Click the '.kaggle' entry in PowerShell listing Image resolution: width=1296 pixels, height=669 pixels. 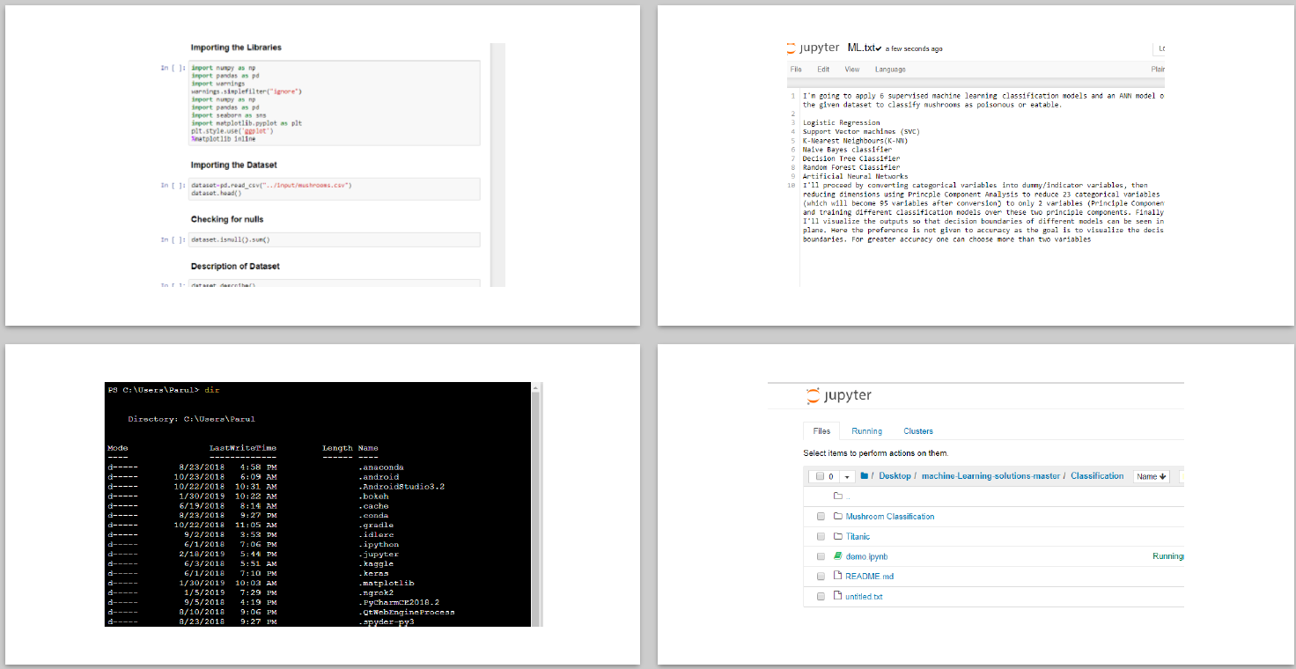click(376, 564)
